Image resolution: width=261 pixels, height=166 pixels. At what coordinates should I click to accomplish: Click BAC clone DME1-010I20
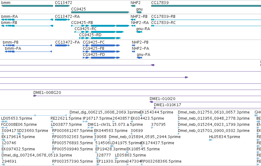point(205,102)
